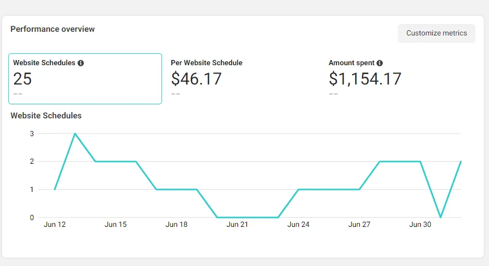Click the chart peak at value 3
Screen dimensions: 489x266
[75, 134]
